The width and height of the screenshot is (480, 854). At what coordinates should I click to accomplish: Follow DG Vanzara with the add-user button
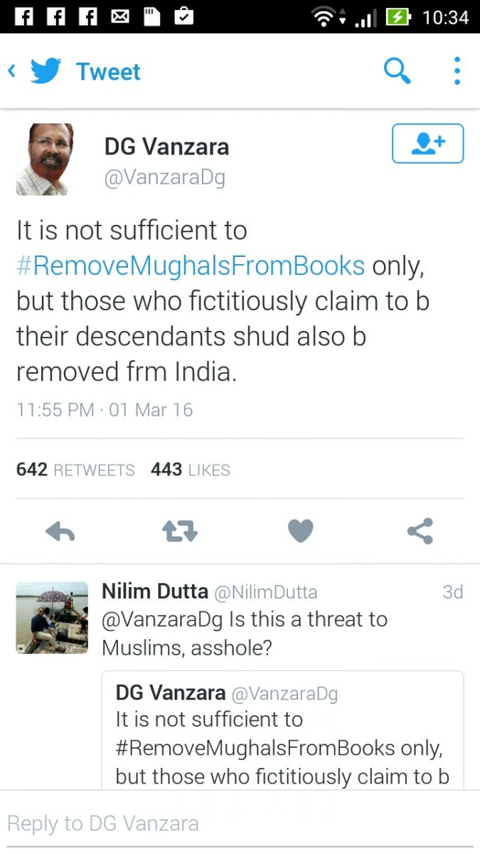428,143
